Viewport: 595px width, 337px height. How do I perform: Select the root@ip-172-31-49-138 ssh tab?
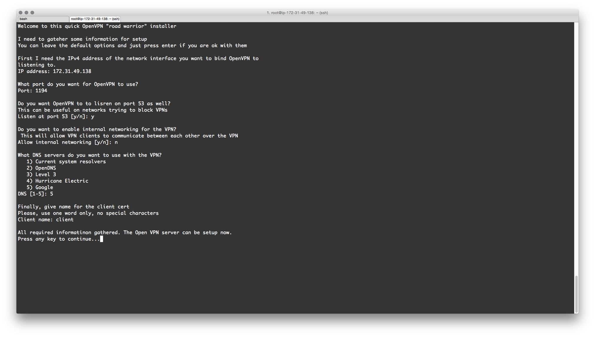[x=95, y=19]
